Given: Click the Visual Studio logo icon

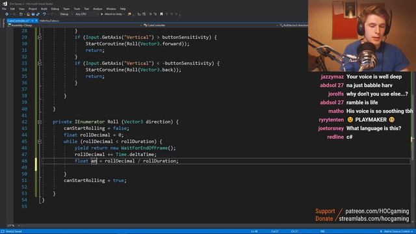Looking at the screenshot, I should tap(5, 3).
